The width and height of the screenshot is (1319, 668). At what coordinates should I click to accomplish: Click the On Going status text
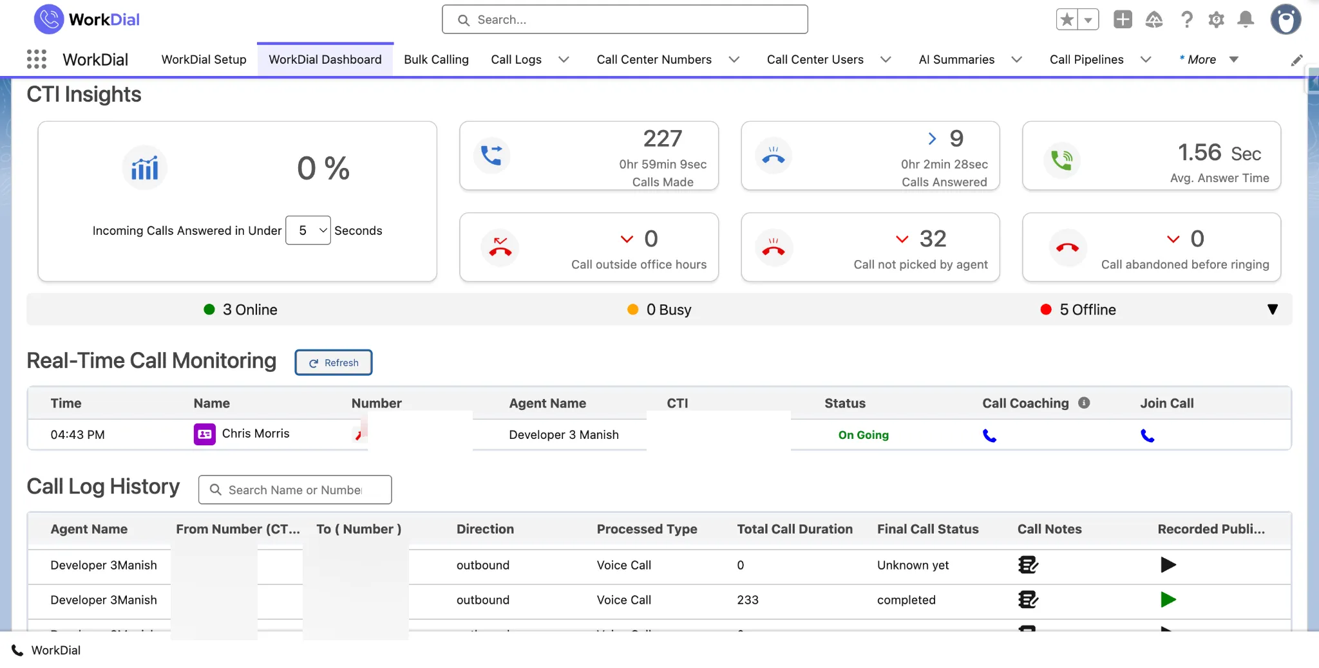coord(863,435)
